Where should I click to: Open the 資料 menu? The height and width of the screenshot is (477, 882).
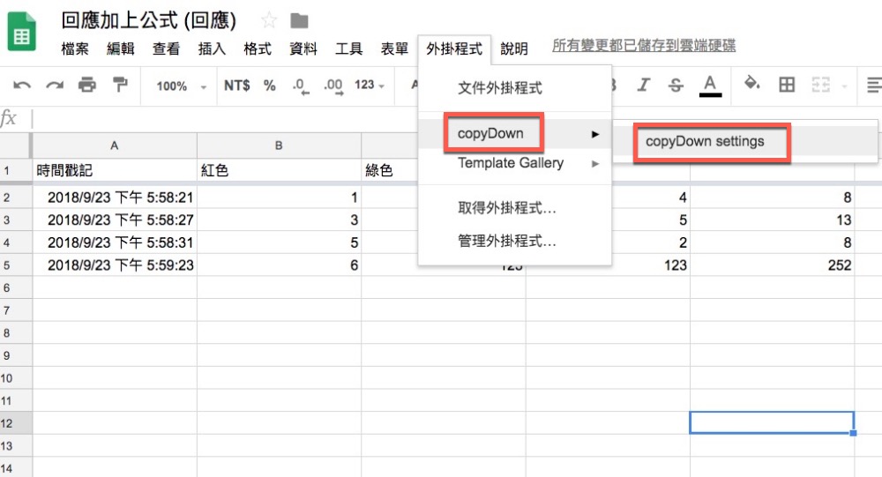[x=303, y=49]
